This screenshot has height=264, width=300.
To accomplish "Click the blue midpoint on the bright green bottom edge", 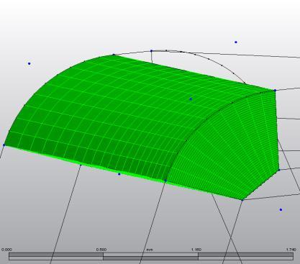I will (119, 174).
